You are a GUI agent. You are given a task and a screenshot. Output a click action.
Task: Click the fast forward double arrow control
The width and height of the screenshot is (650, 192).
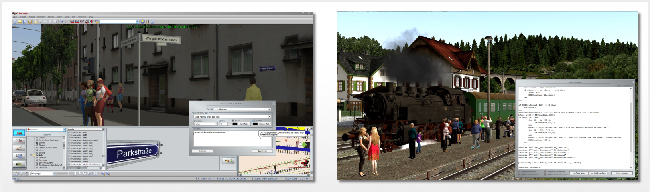(x=84, y=174)
